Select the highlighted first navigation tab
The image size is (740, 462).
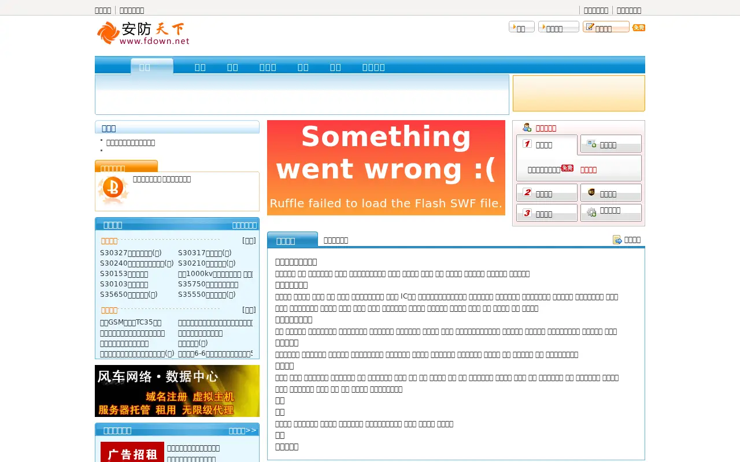click(x=151, y=66)
